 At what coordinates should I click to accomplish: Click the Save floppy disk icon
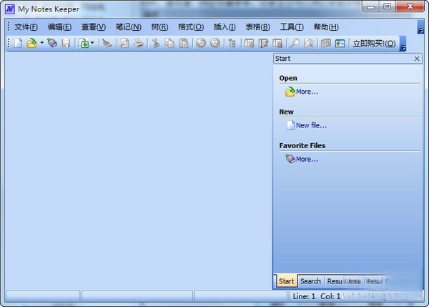[x=66, y=44]
